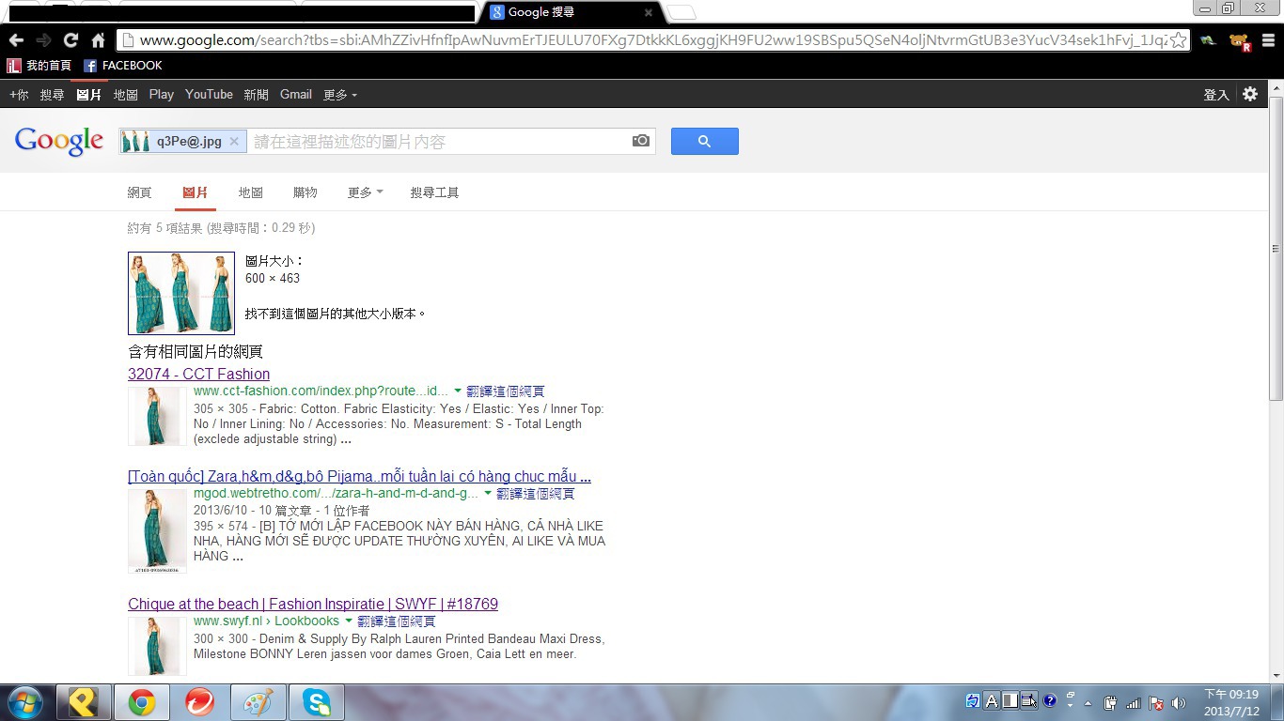Click the scrollbar down arrow
The width and height of the screenshot is (1284, 721).
click(1276, 675)
